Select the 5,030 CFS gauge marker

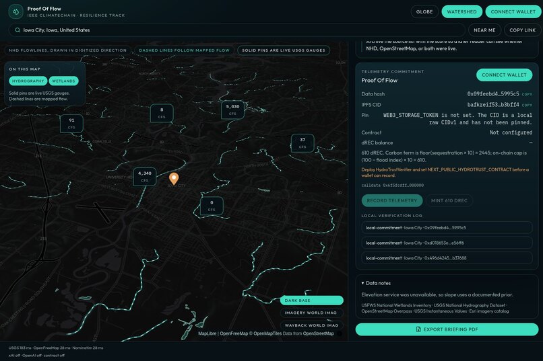click(232, 110)
